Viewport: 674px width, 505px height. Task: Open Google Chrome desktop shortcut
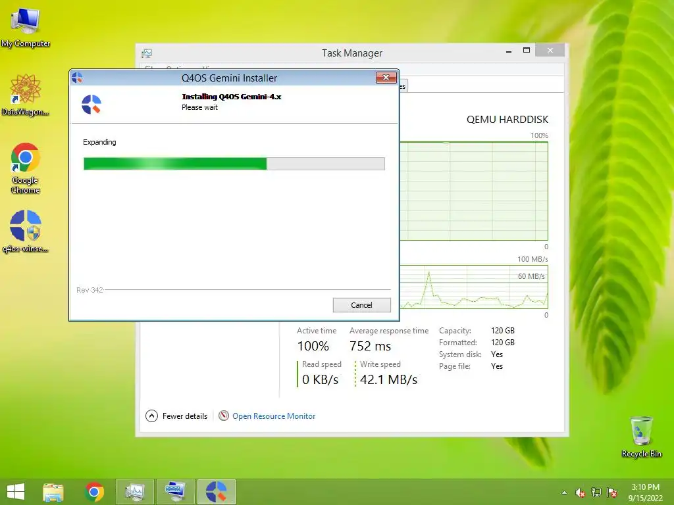26,168
